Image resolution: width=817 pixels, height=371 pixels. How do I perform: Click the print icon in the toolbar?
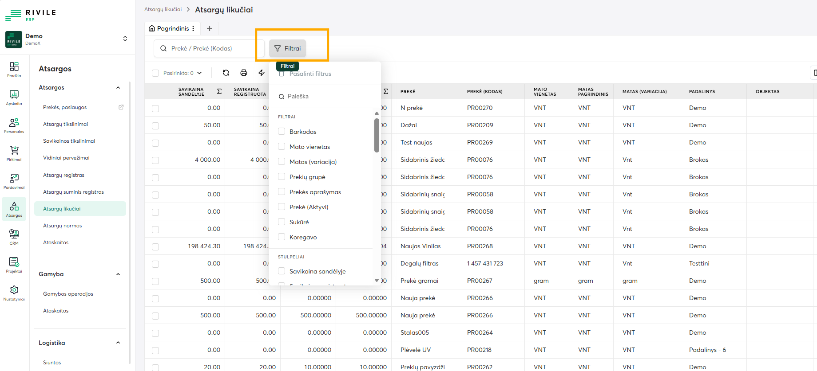244,73
